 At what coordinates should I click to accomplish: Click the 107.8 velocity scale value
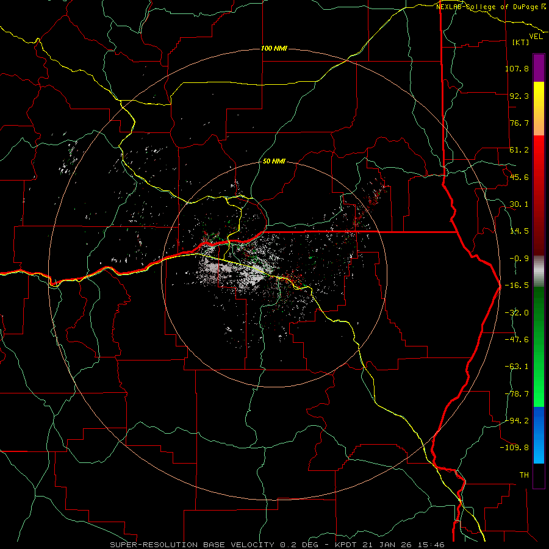[x=517, y=68]
